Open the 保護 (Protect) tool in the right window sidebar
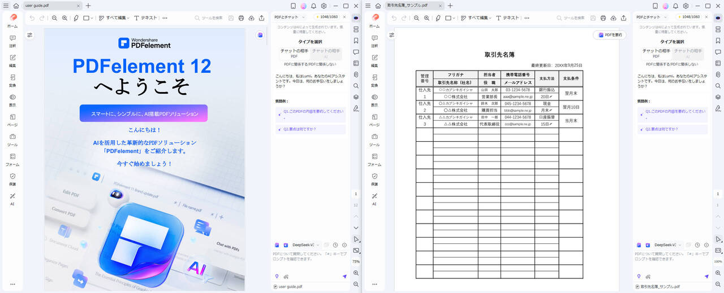 [374, 180]
